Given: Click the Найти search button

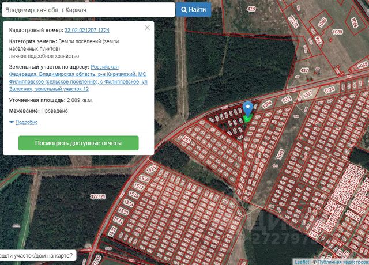Looking at the screenshot, I should (194, 10).
